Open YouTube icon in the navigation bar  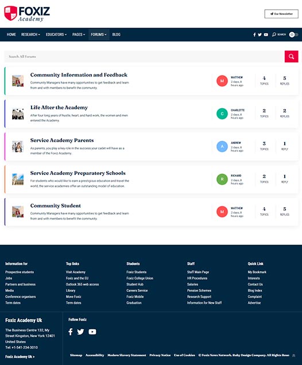pyautogui.click(x=266, y=35)
